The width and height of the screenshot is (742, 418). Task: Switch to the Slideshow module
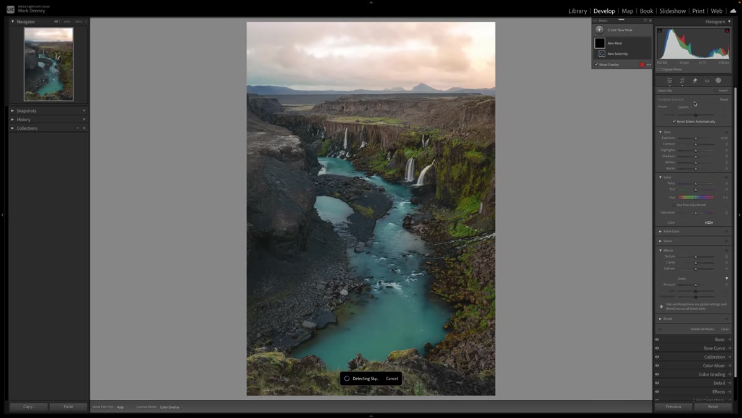[672, 11]
